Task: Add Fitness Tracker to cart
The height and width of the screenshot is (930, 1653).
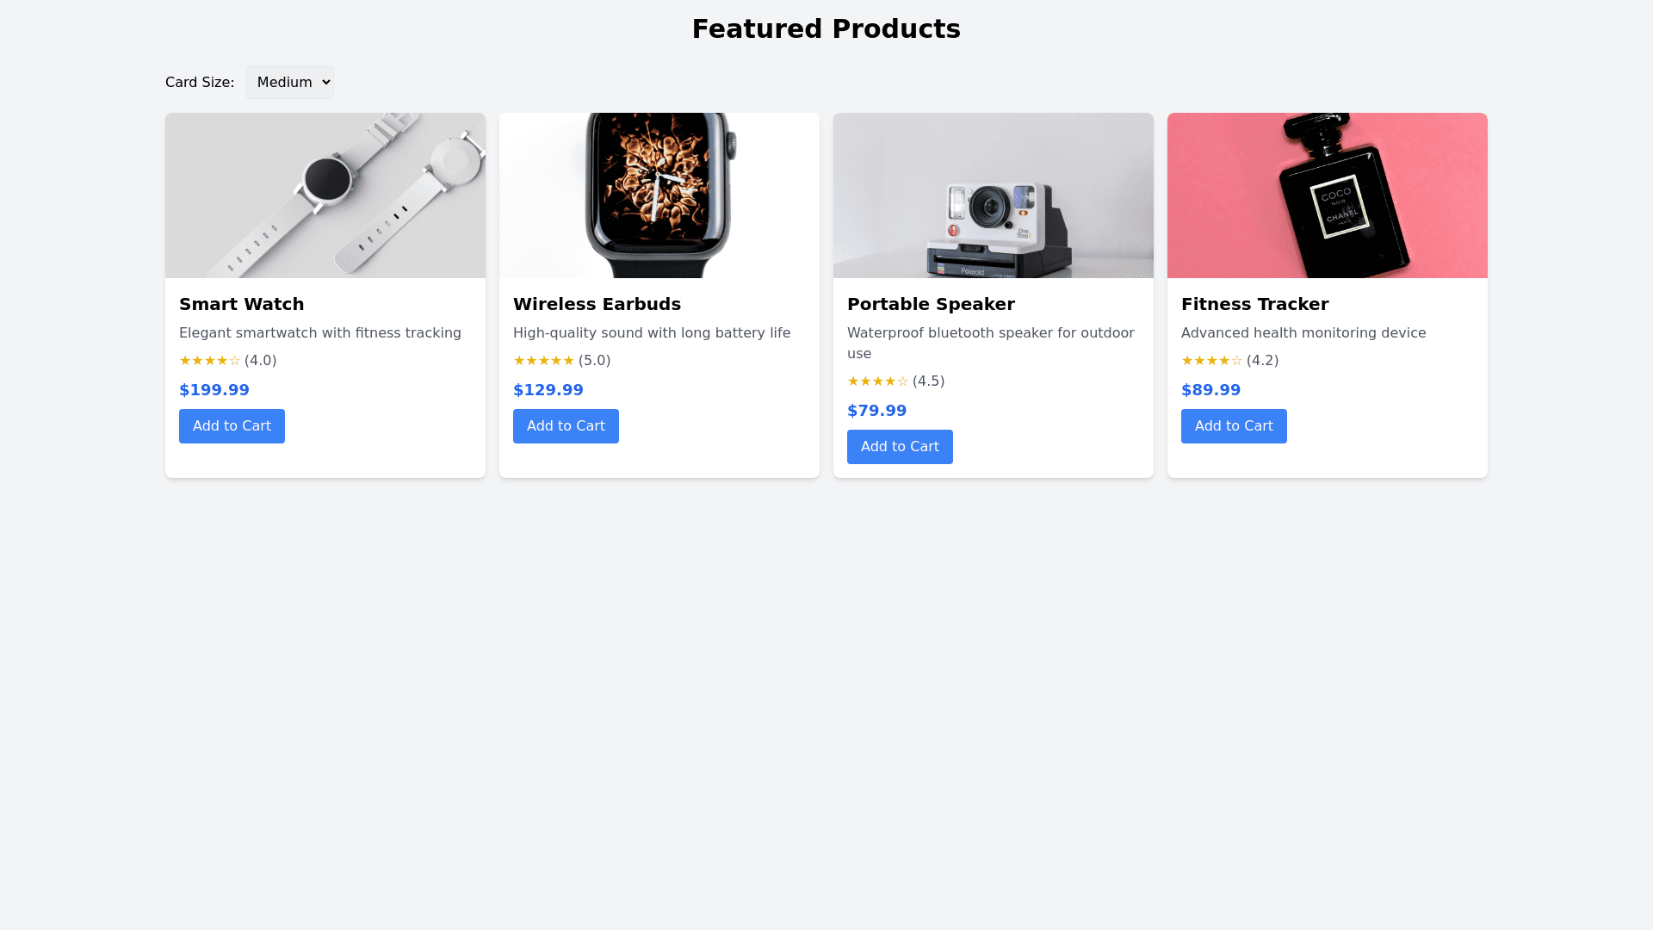Action: point(1234,426)
